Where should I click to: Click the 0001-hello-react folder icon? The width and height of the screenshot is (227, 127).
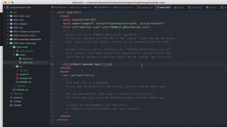coord(11,16)
